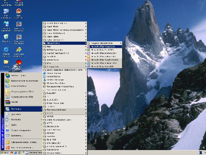The height and width of the screenshot is (155, 206).
Task: Open Справка и поддержка help item
Action: [23, 130]
